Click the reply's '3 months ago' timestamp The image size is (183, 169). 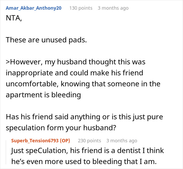point(122,140)
